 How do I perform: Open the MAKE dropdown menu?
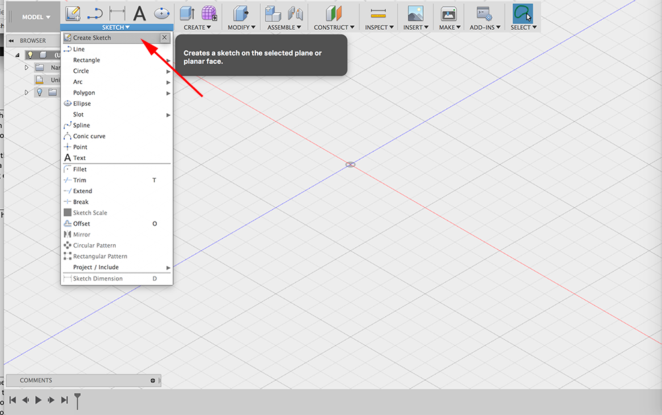point(449,27)
